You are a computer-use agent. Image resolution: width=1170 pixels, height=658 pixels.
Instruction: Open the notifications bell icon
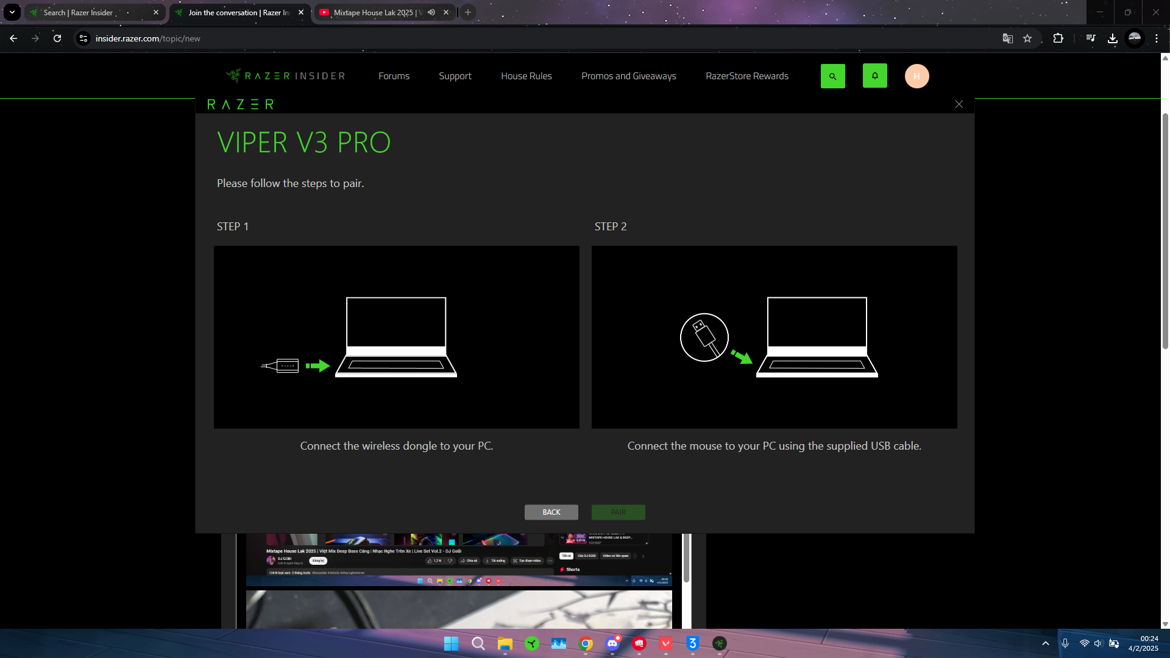click(875, 76)
